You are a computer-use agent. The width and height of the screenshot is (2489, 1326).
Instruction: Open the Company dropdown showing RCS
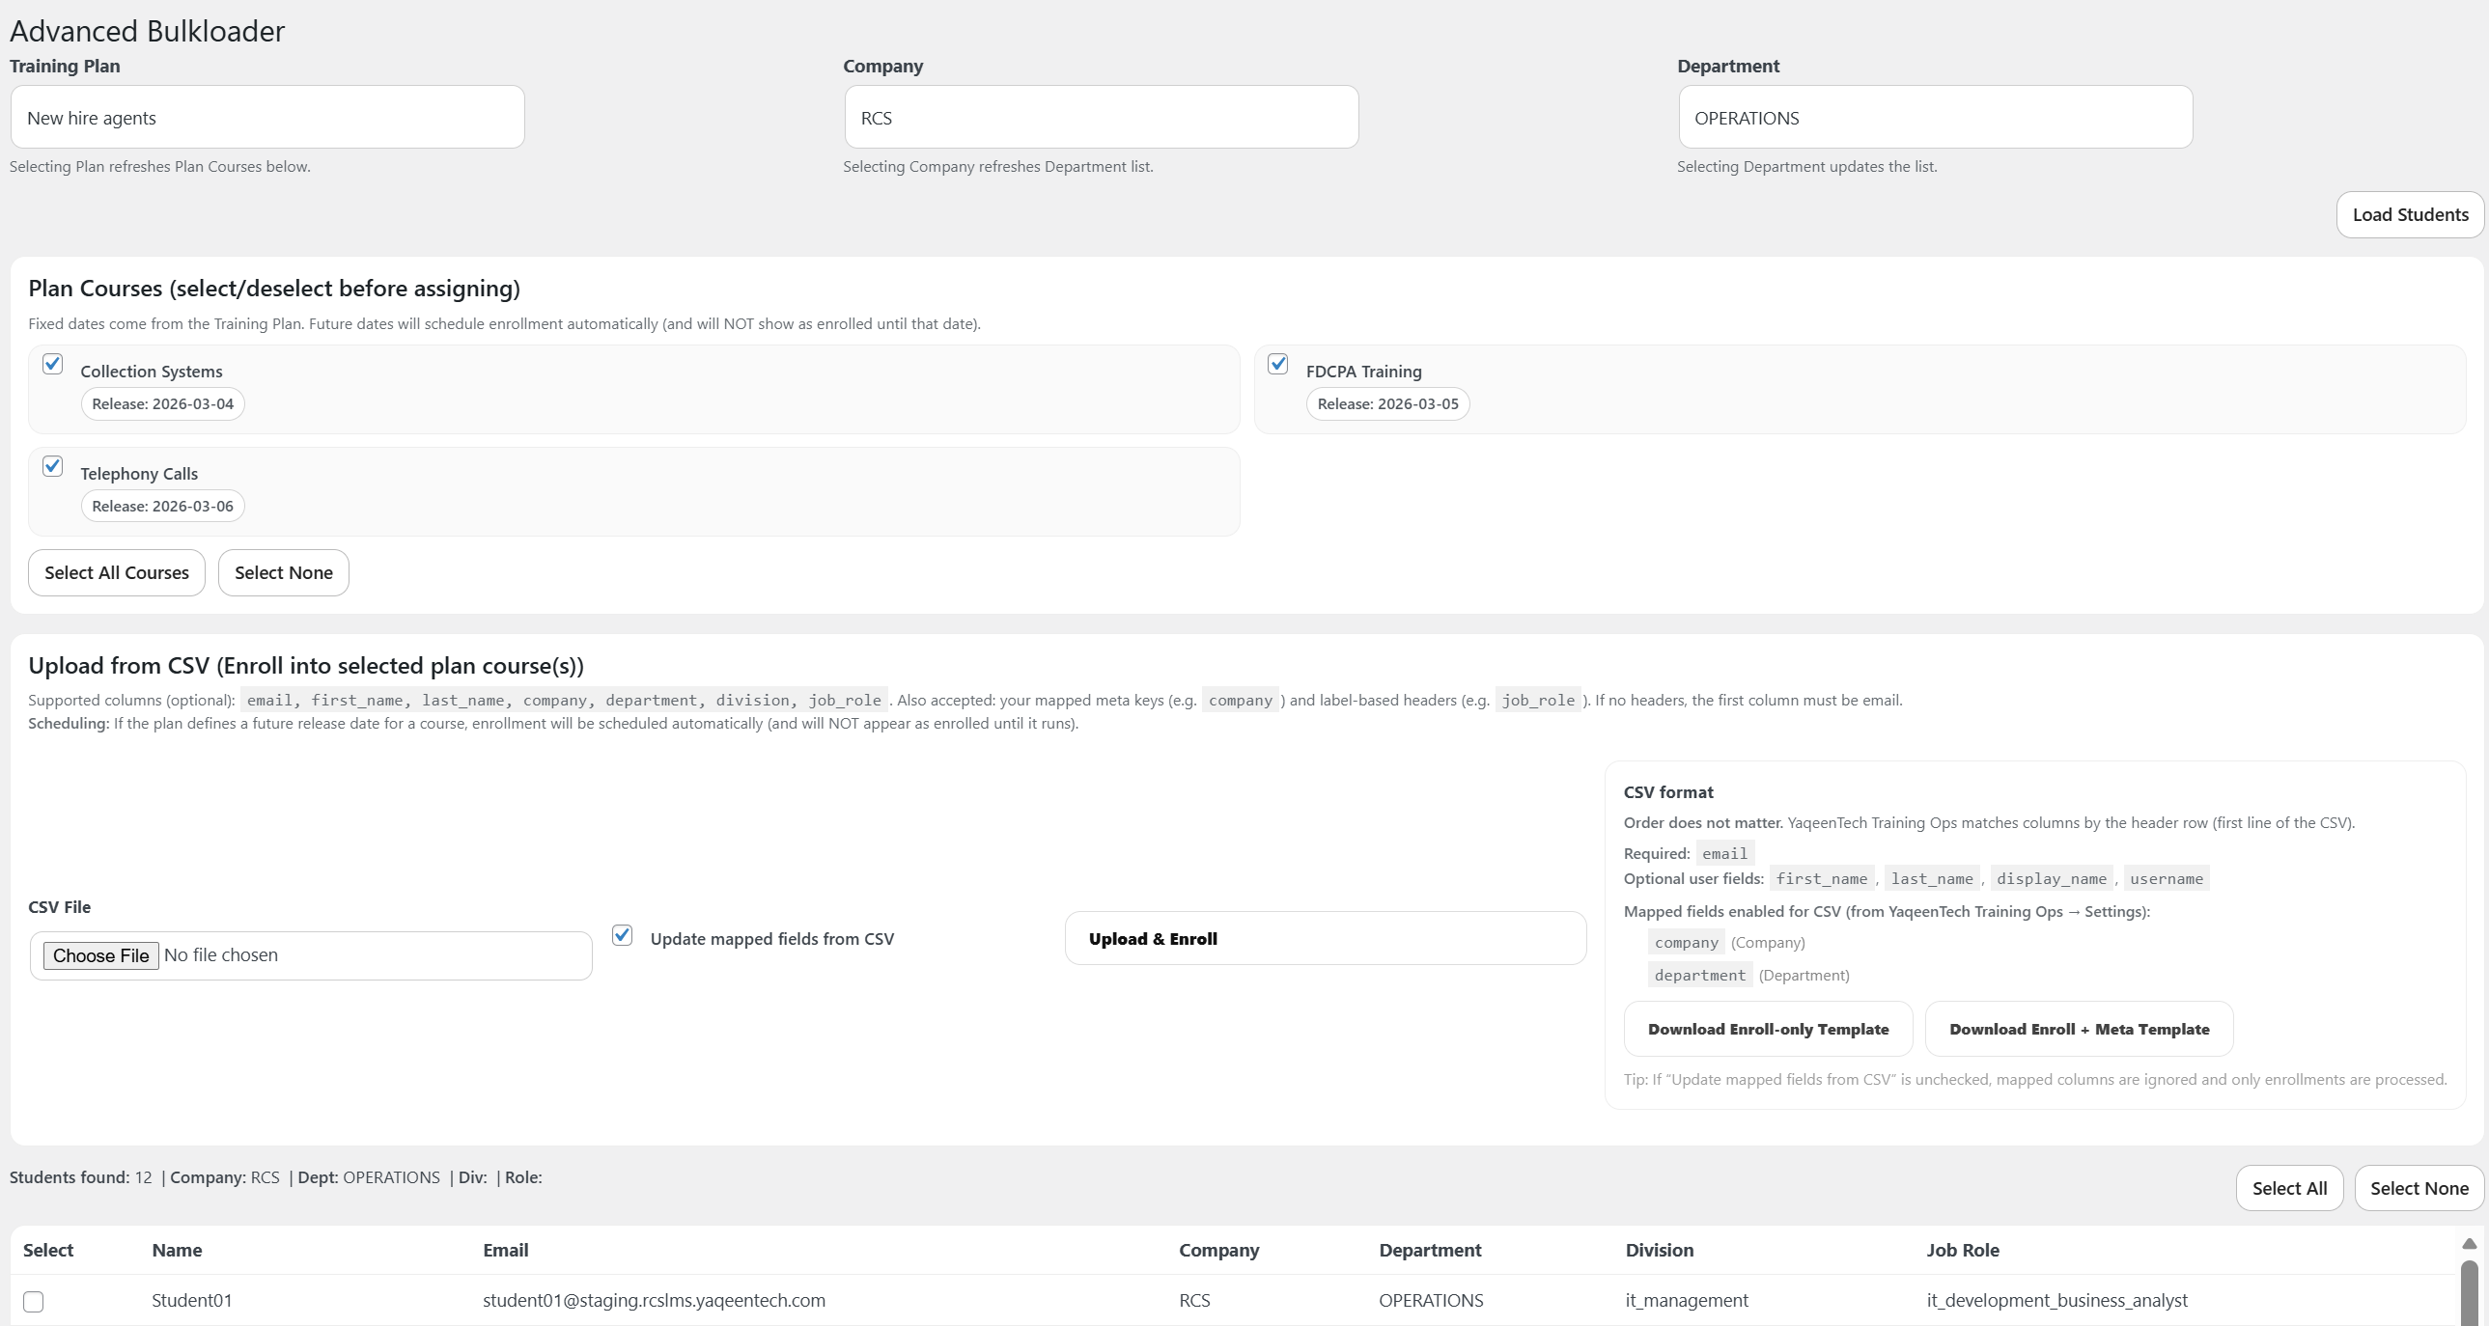tap(1100, 117)
